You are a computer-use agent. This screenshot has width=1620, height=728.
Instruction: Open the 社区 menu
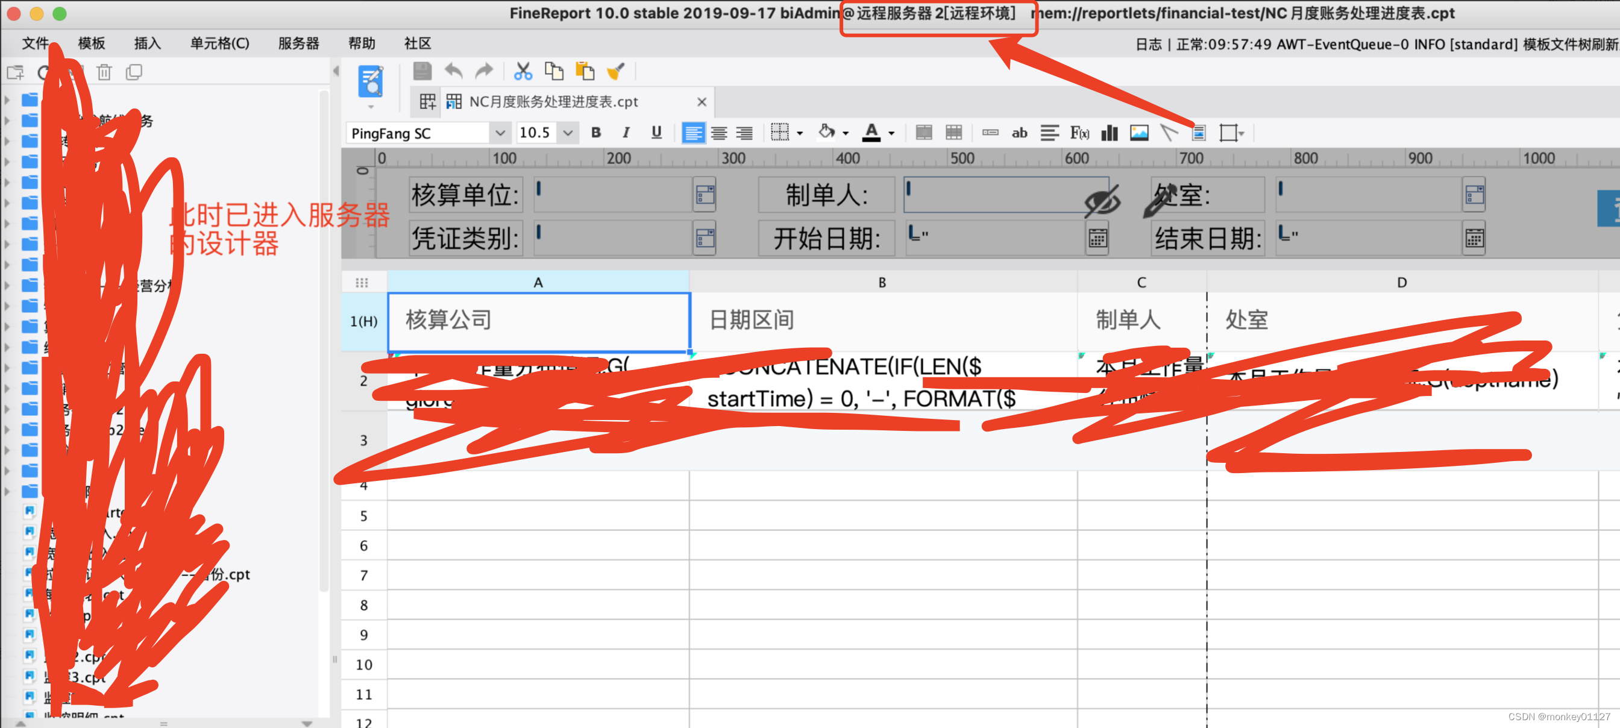coord(418,43)
